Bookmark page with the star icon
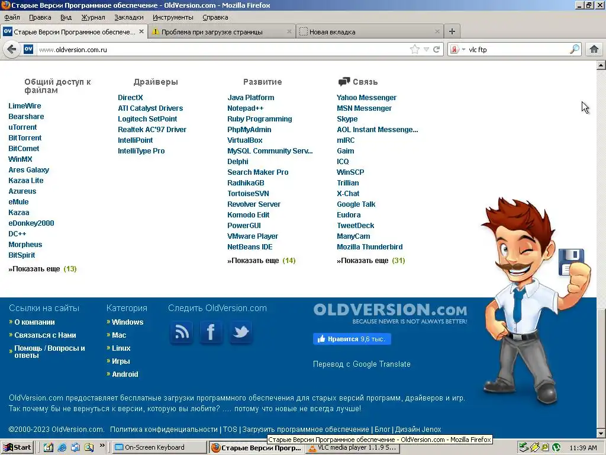 [x=415, y=49]
